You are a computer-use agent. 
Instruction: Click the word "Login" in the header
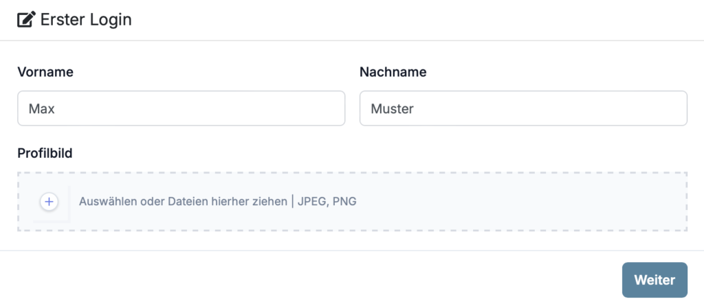tap(110, 20)
